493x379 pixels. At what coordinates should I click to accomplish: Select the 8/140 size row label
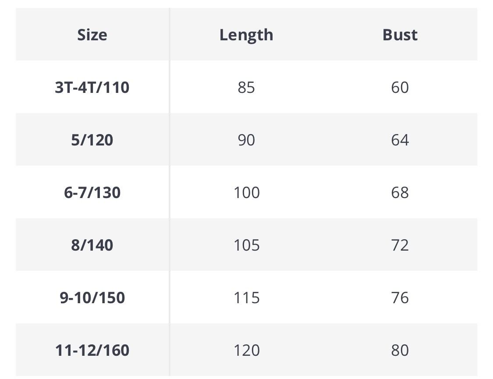pos(92,245)
